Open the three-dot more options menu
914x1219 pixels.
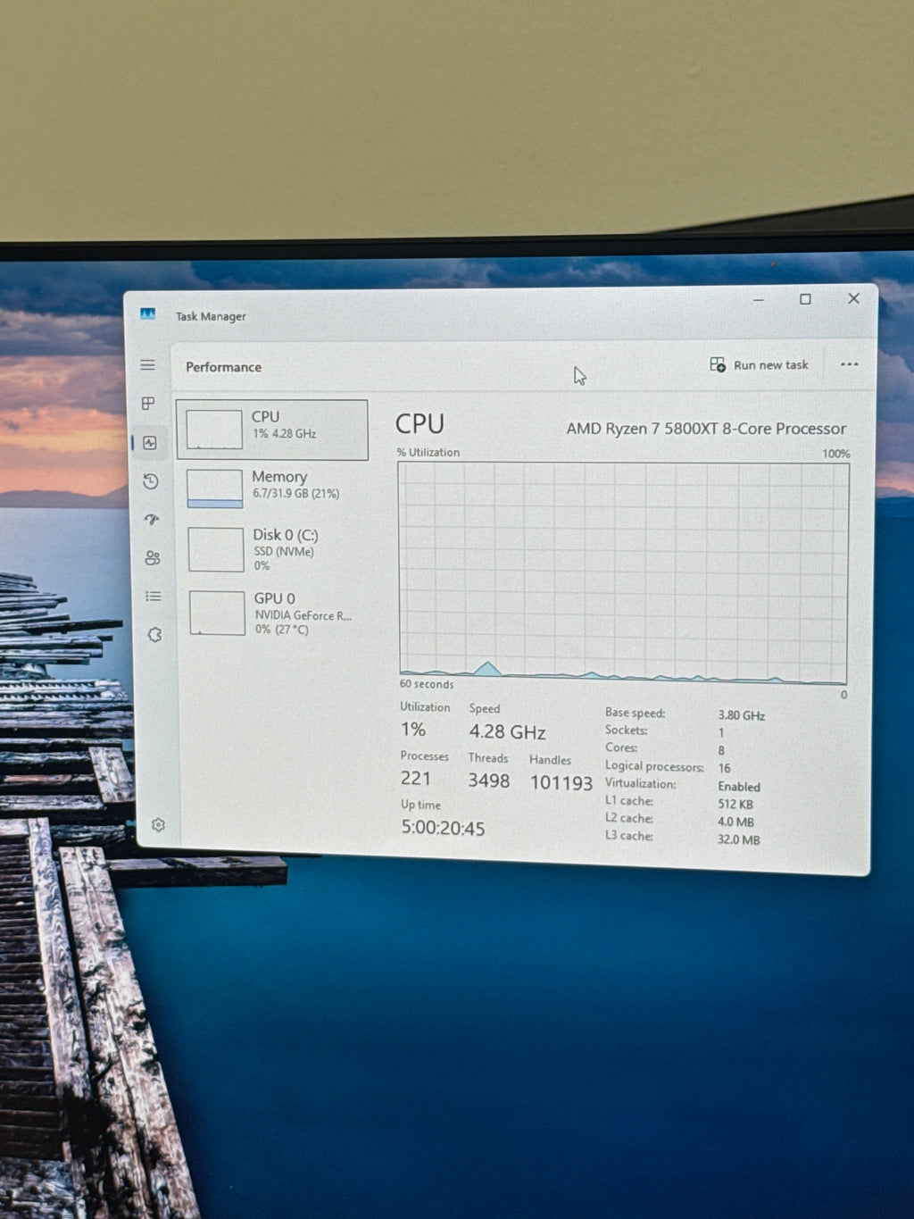click(849, 364)
